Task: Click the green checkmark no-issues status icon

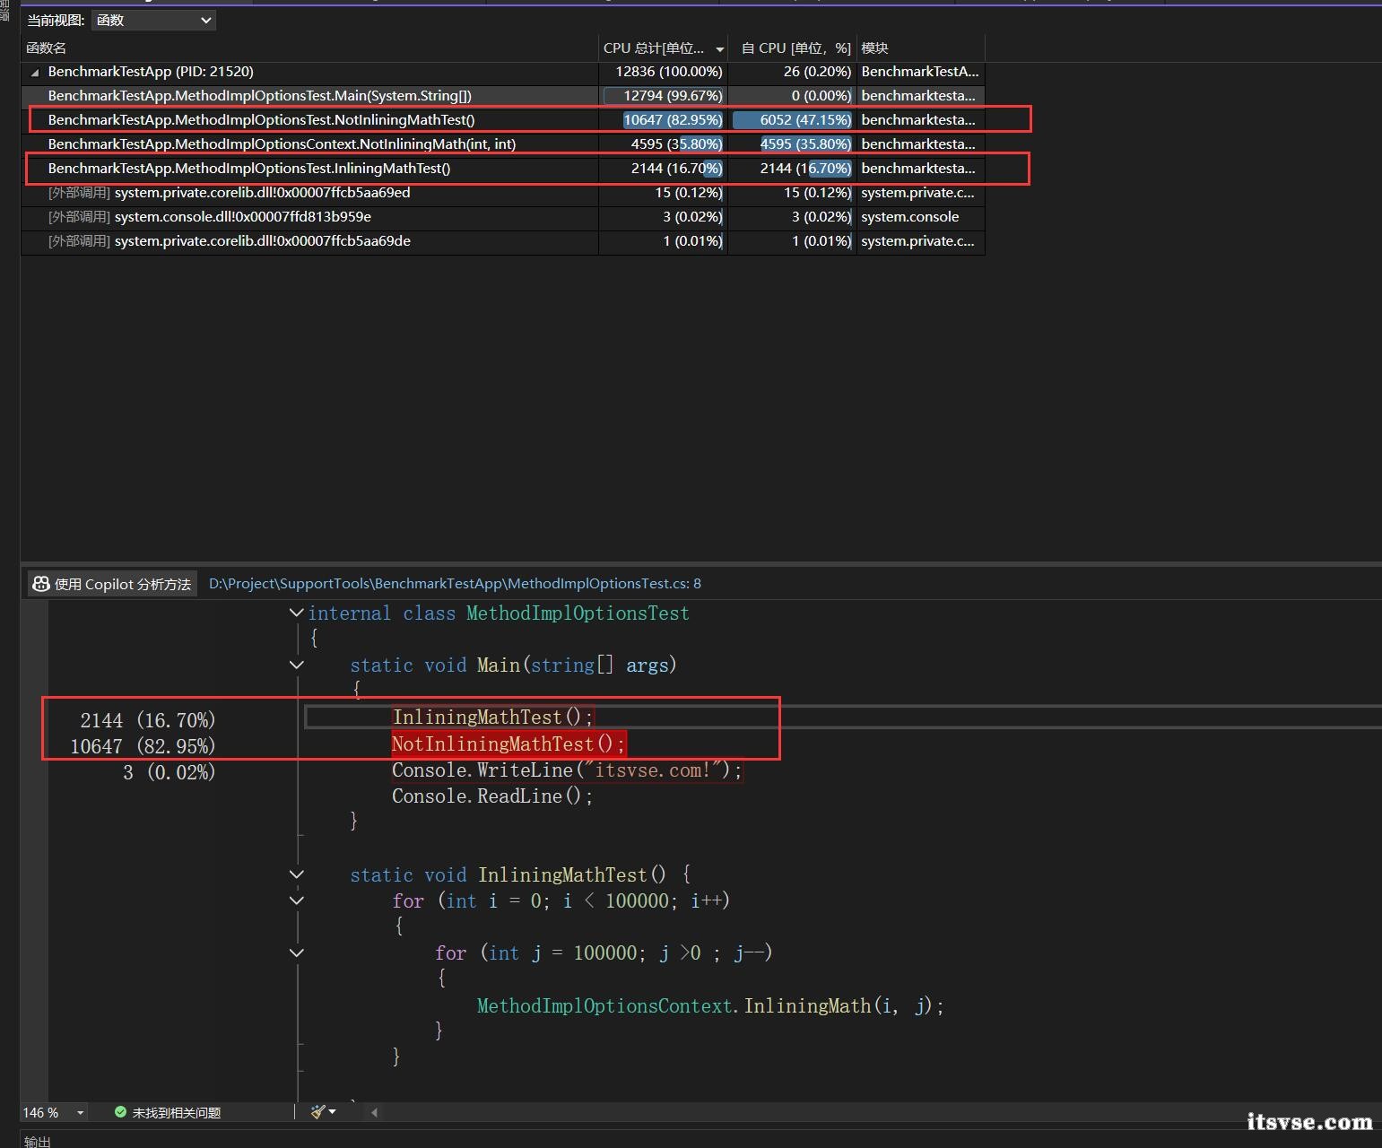Action: coord(120,1112)
